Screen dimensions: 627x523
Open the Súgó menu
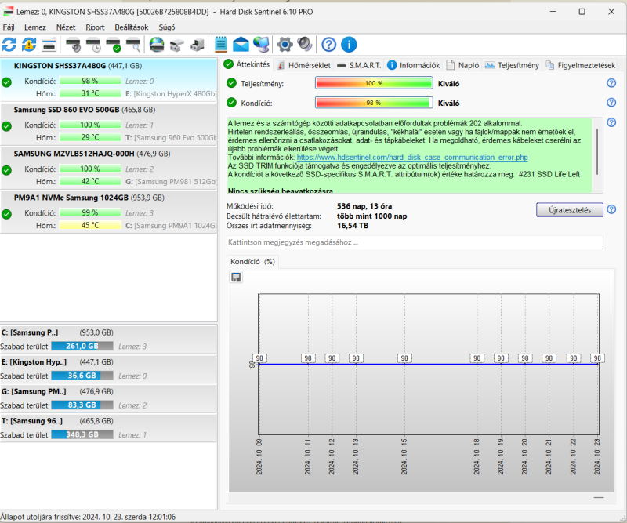tap(167, 27)
